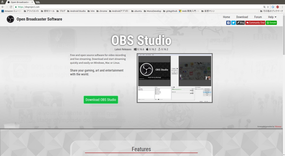Open the 仮想マシン bookmark folder
285x156 pixels.
tap(208, 11)
